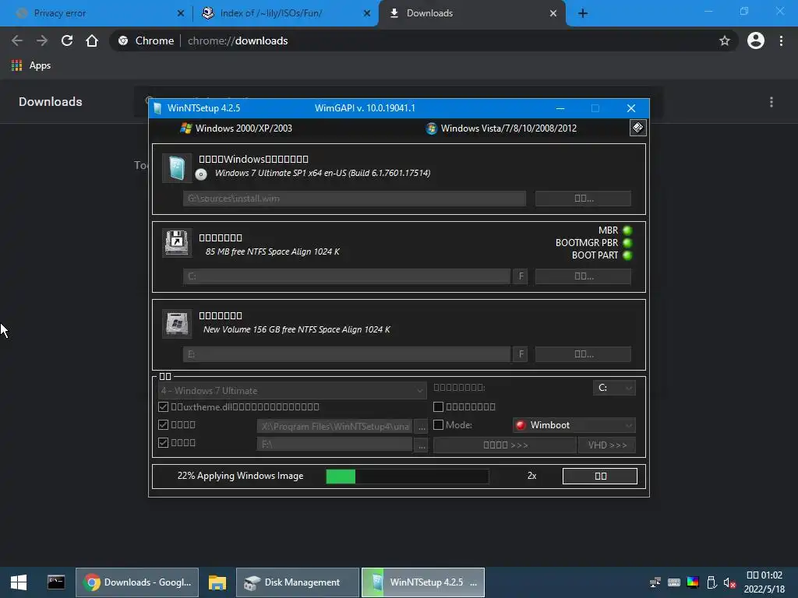Open File Explorer from the taskbar
Viewport: 798px width, 598px height.
[x=217, y=582]
